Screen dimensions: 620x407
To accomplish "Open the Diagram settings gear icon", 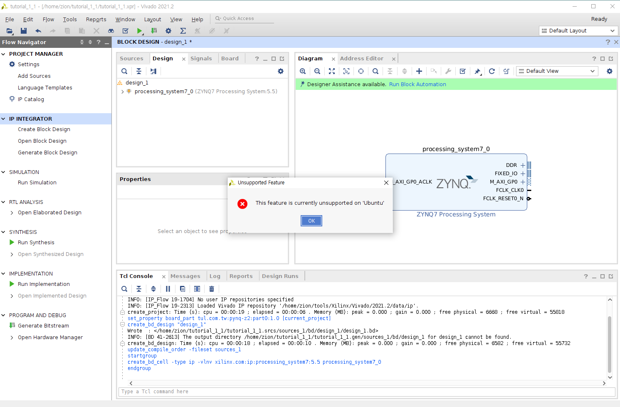I will (610, 71).
